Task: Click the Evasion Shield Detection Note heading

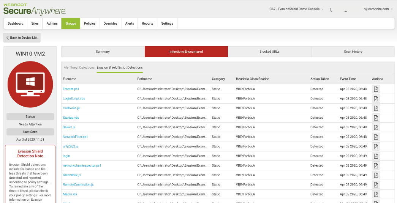Action: pyautogui.click(x=30, y=154)
